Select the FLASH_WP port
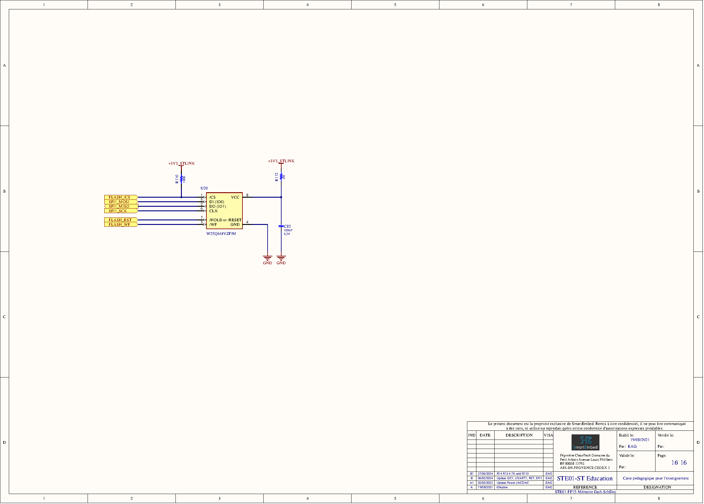Screen dimensions: 704x504 (x=120, y=224)
